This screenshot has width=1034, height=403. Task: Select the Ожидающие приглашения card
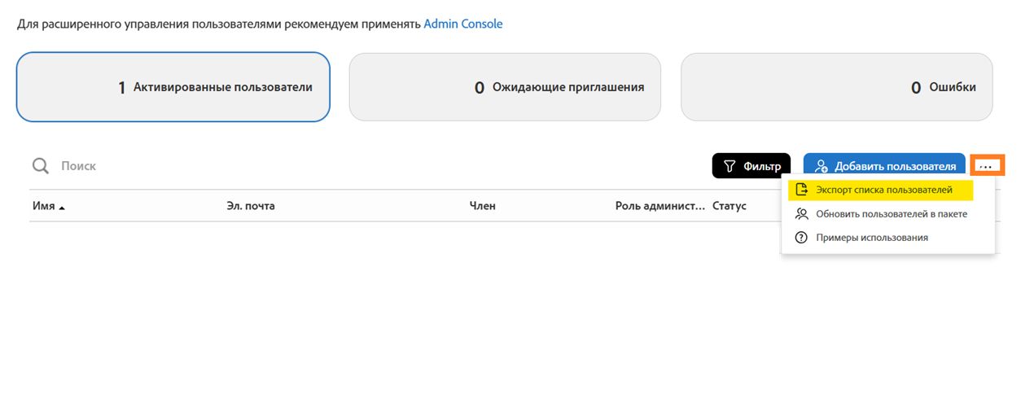click(505, 87)
